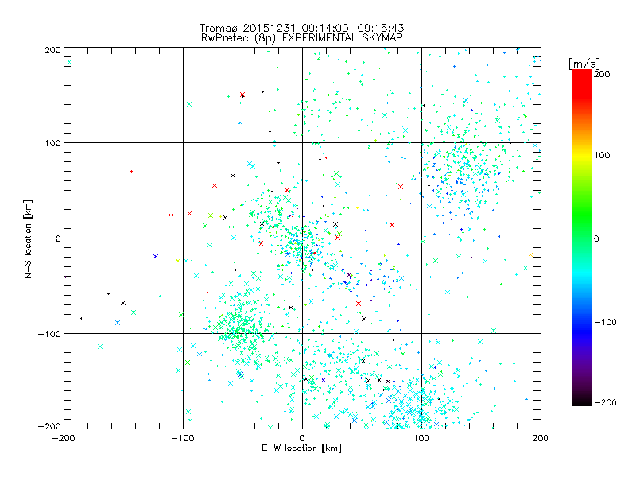Click the orange X marker at the plot's far right edge
This screenshot has width=636, height=477.
[x=530, y=254]
